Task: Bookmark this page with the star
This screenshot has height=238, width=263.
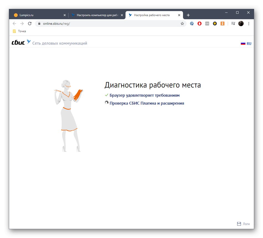Action: tap(182, 24)
